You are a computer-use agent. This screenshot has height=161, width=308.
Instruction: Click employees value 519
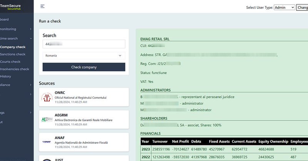pyautogui.click(x=293, y=149)
